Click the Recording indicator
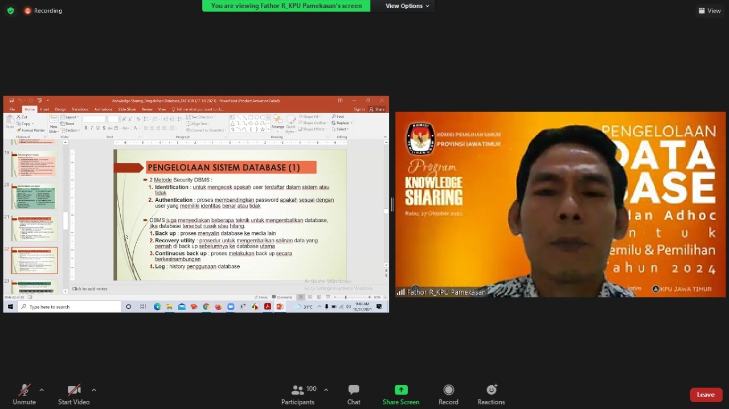 (x=43, y=11)
